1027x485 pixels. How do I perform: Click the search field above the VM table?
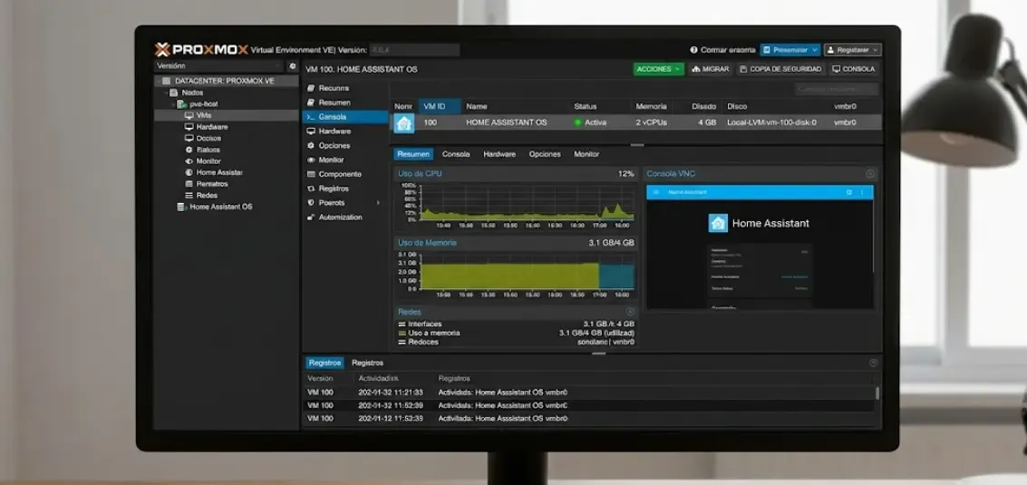(837, 89)
